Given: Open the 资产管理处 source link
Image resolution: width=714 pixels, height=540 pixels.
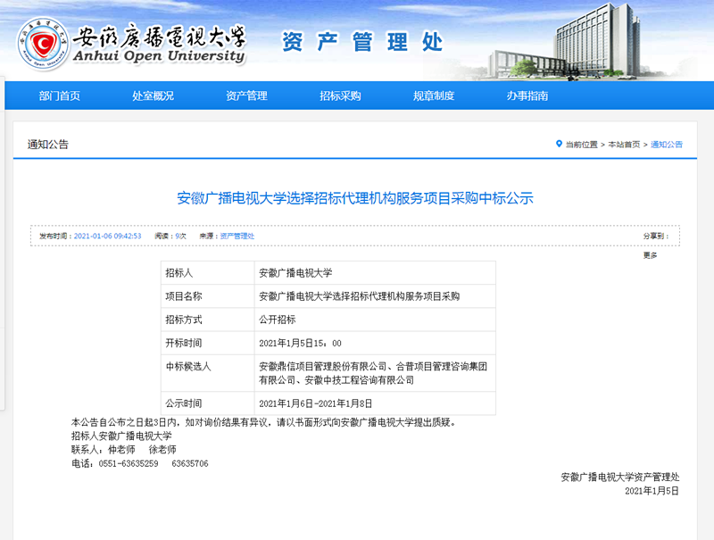Looking at the screenshot, I should tap(237, 236).
